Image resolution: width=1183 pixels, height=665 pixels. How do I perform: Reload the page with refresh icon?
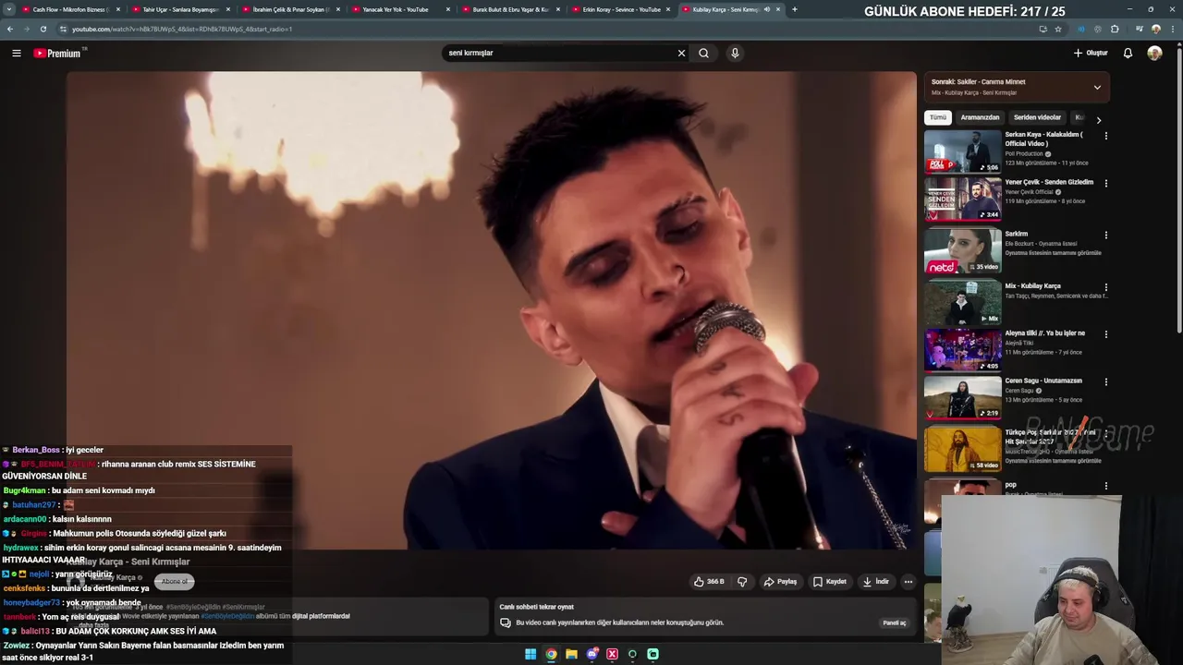pos(43,29)
